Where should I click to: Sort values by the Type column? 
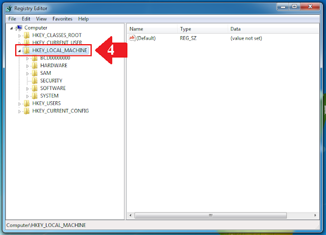pyautogui.click(x=203, y=29)
